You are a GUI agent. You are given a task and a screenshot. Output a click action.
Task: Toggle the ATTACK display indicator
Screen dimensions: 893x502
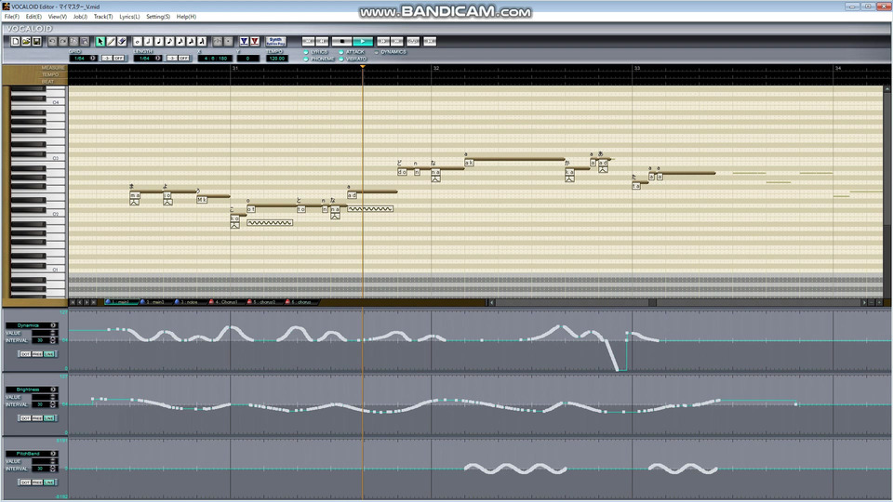[341, 52]
